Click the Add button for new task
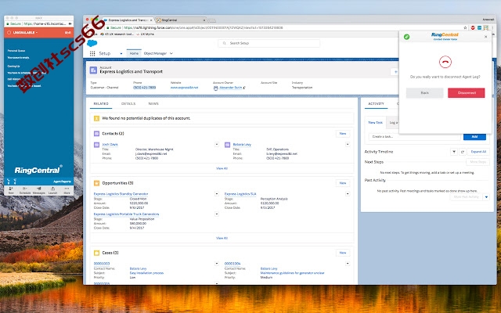Viewport: 501px width, 313px height. click(474, 137)
